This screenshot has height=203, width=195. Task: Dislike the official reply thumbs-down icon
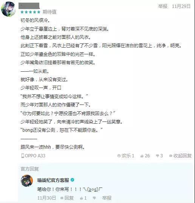point(94,198)
